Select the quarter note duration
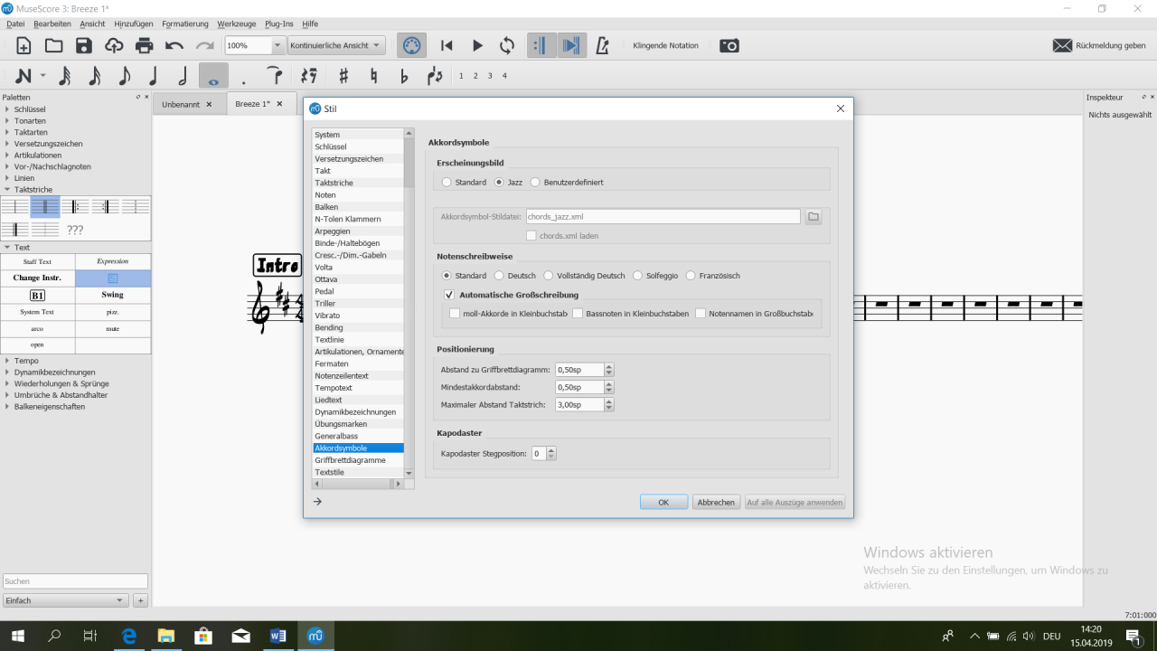 154,76
